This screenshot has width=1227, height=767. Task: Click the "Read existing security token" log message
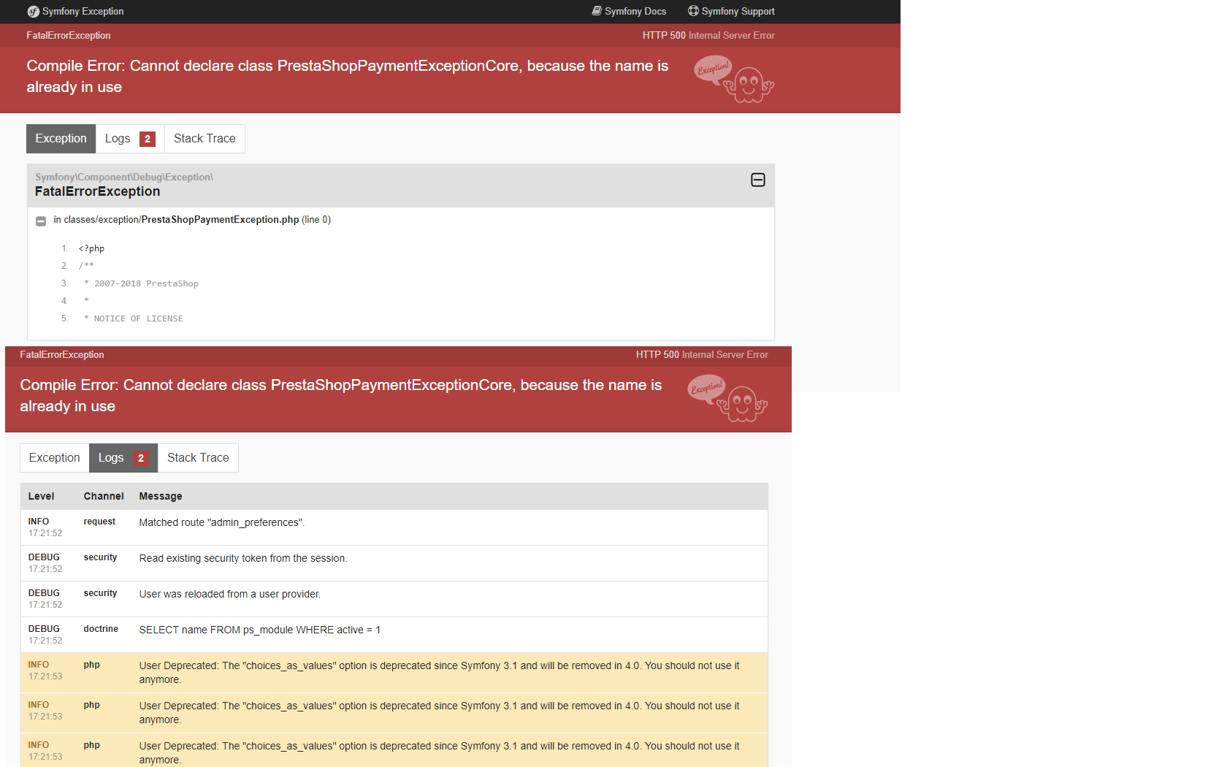tap(243, 558)
